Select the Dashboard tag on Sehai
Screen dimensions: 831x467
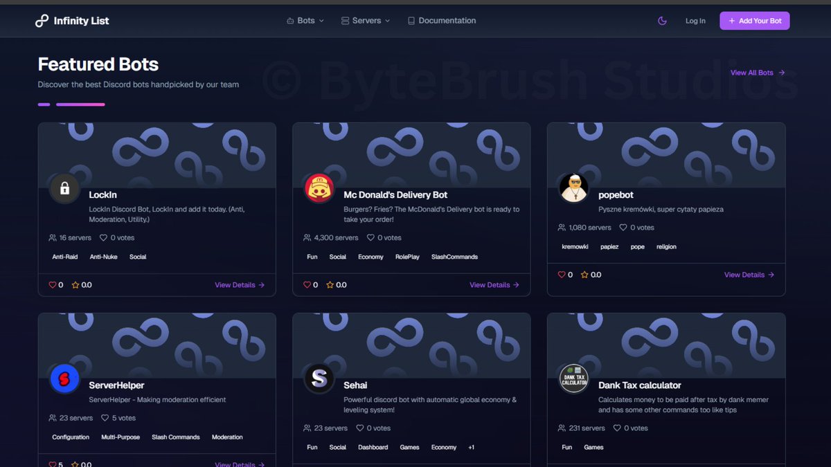click(373, 448)
